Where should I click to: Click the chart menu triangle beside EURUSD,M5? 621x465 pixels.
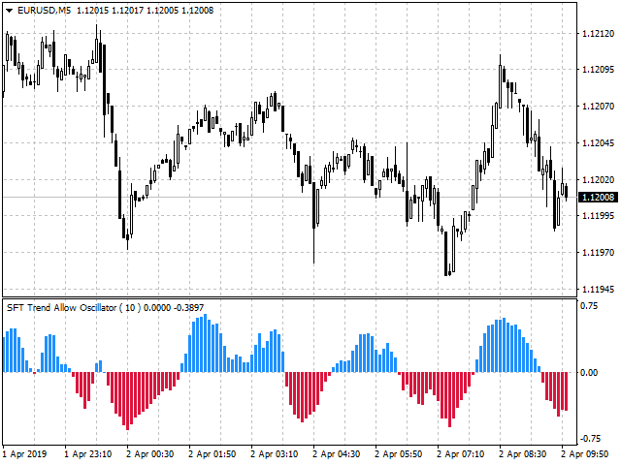(x=10, y=11)
